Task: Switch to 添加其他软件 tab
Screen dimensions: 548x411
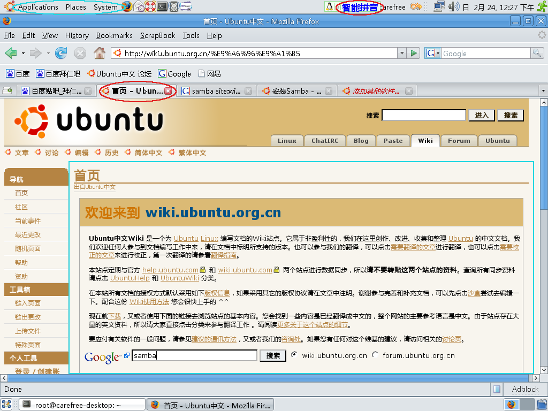Action: click(x=377, y=91)
